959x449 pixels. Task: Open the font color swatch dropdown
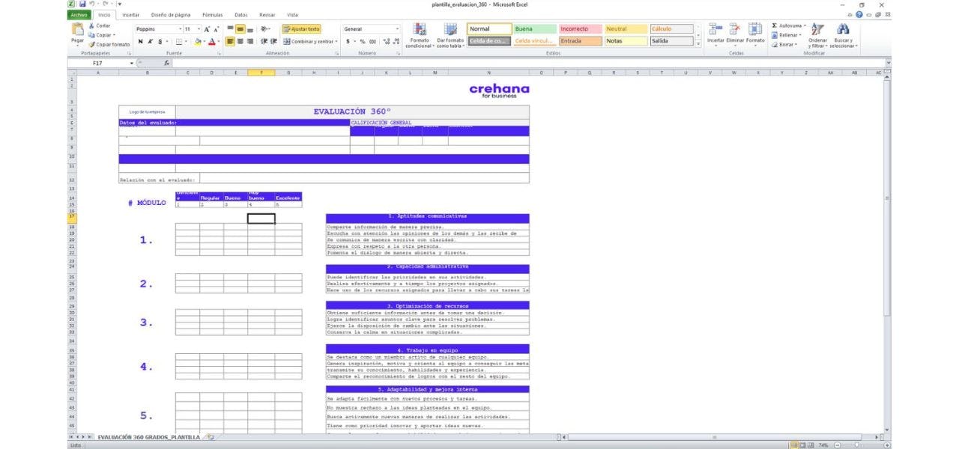pyautogui.click(x=219, y=43)
